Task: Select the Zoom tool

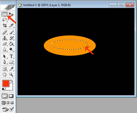Action: 11,74
